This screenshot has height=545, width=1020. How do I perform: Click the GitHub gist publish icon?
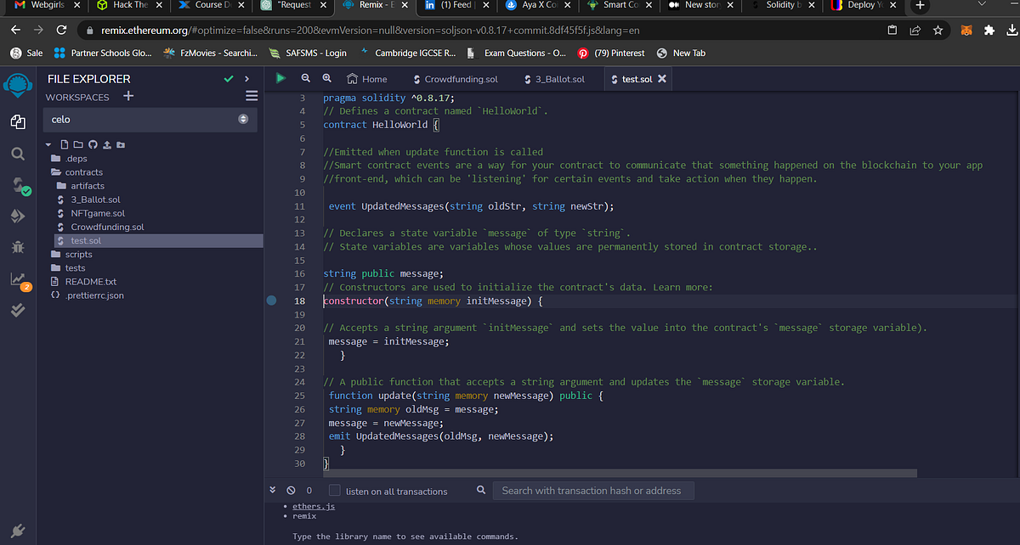point(93,144)
